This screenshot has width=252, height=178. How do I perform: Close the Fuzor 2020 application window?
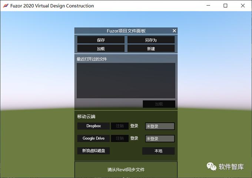point(243,6)
